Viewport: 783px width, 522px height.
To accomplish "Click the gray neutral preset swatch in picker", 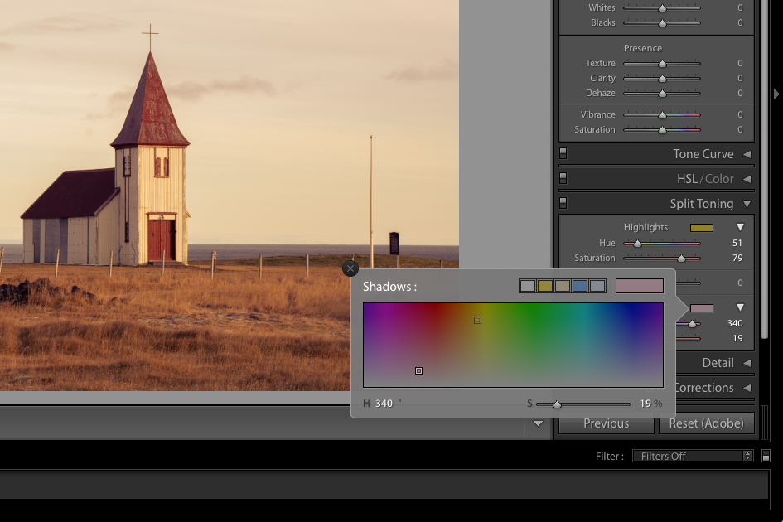I will [x=529, y=285].
